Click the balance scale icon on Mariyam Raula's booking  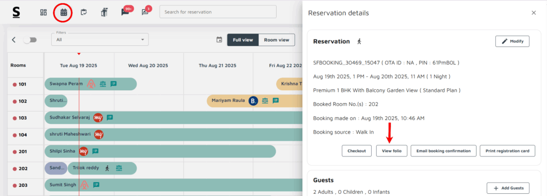[x=265, y=101]
